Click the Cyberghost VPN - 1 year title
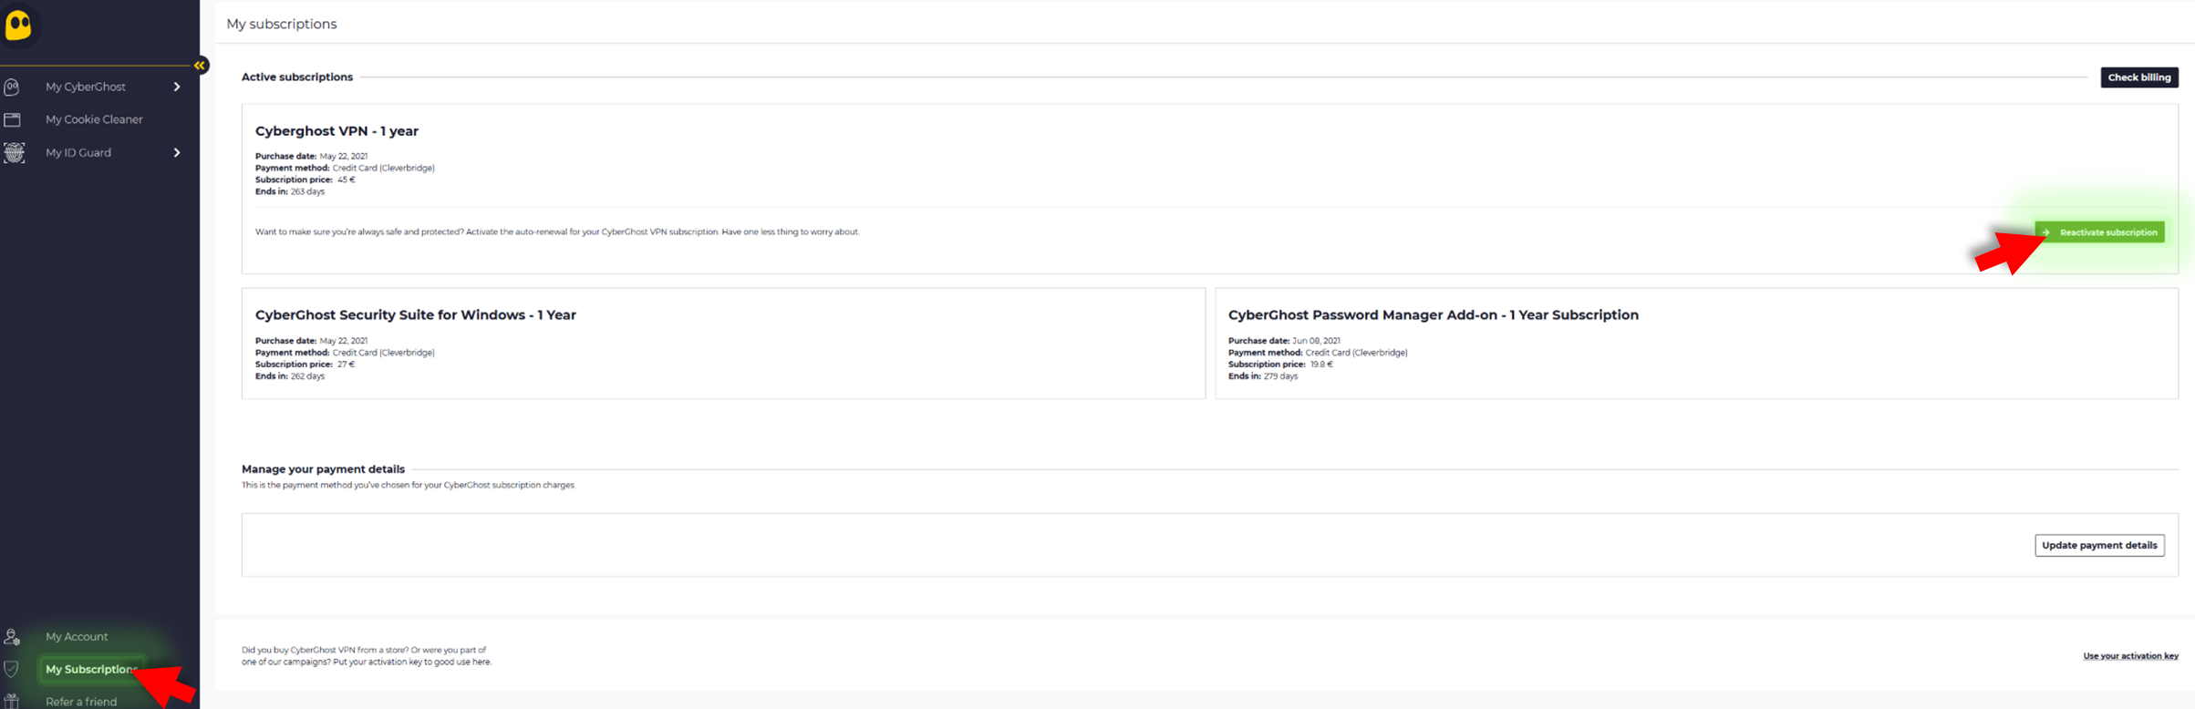Image resolution: width=2195 pixels, height=709 pixels. point(336,131)
